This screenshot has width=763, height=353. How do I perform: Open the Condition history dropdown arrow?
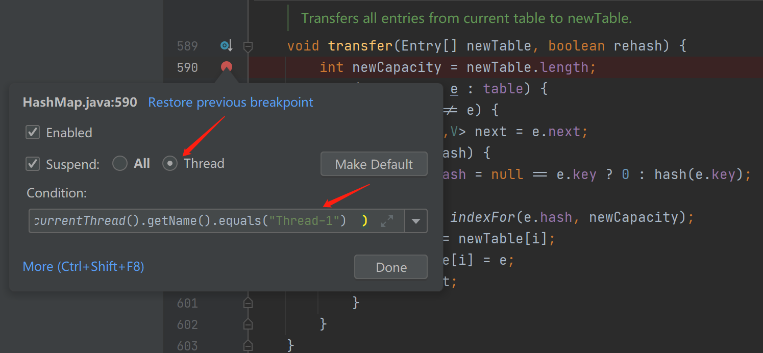pyautogui.click(x=416, y=221)
